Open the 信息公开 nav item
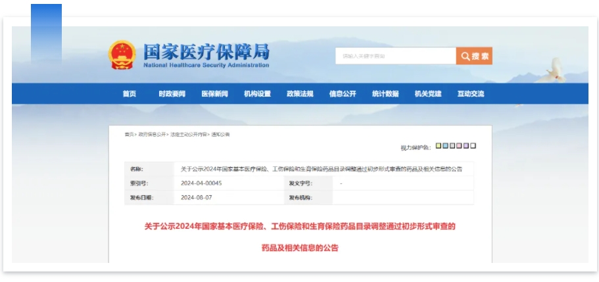Viewport: 599px width, 282px height. (343, 94)
